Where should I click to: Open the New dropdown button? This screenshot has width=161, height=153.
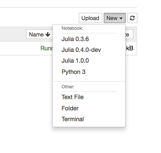tap(114, 18)
